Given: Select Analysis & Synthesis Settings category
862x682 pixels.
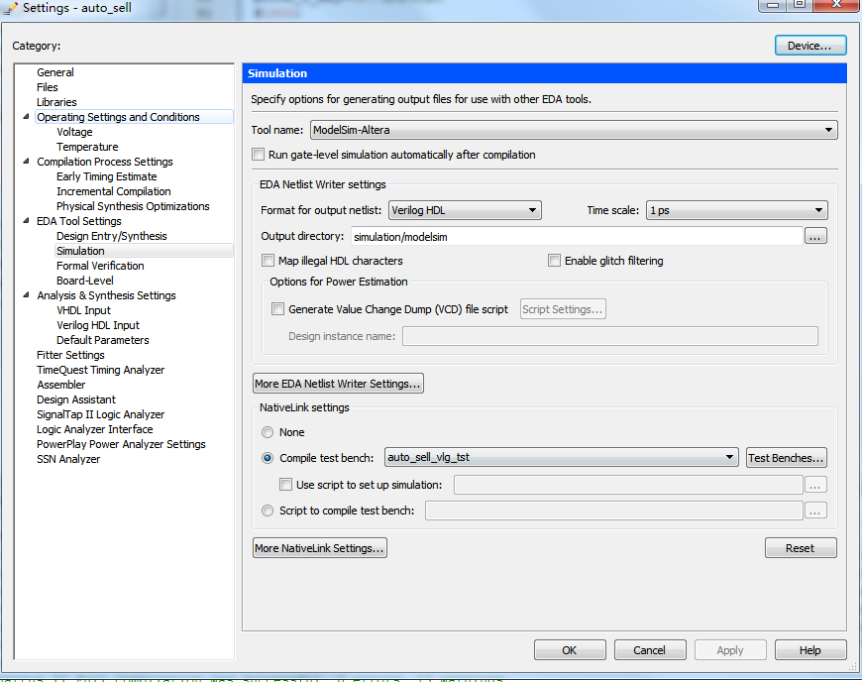Looking at the screenshot, I should coord(106,294).
